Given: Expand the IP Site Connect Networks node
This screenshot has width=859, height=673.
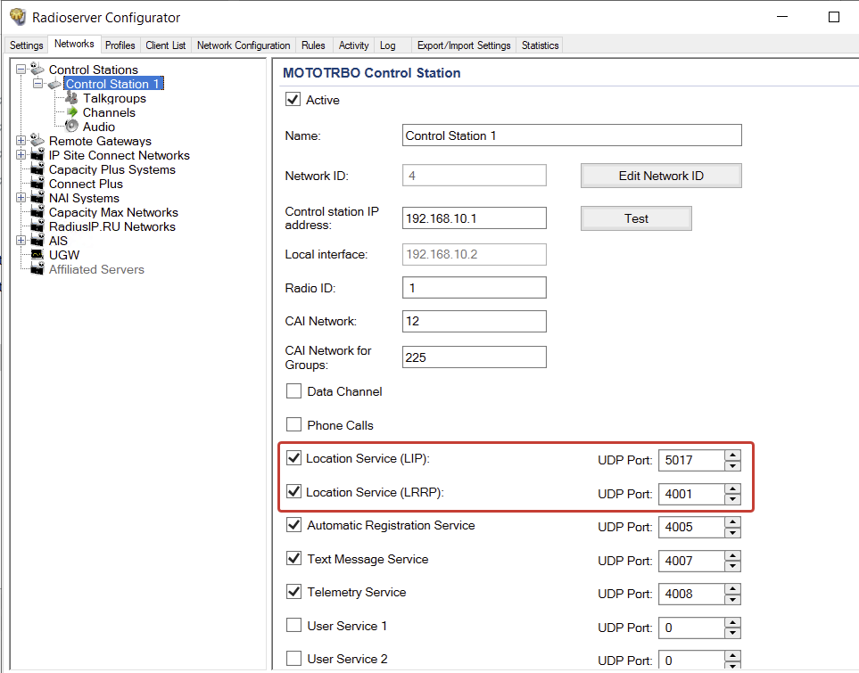Looking at the screenshot, I should [x=21, y=155].
